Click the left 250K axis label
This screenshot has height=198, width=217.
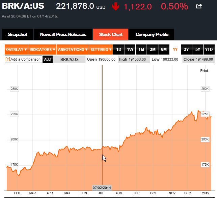click(15, 89)
